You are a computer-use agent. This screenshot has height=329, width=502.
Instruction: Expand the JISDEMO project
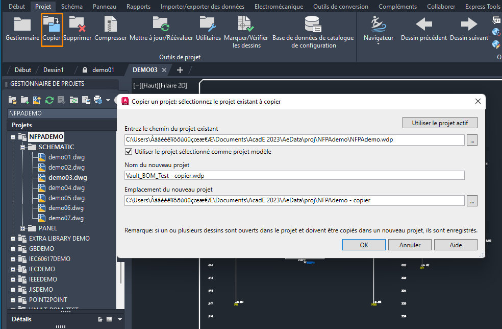(13, 290)
